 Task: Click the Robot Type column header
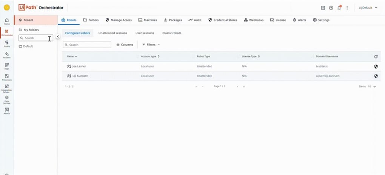(x=203, y=57)
